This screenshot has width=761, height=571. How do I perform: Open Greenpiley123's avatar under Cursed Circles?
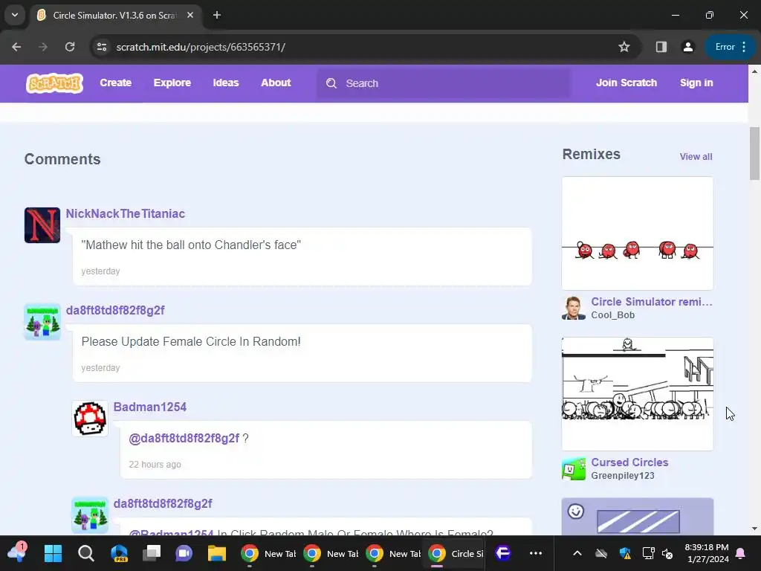coord(574,468)
